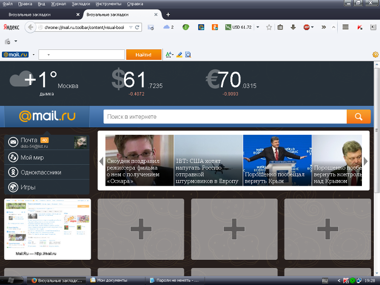380x285 pixels.
Task: Open the Сноуден Оскар news story
Action: [140, 161]
